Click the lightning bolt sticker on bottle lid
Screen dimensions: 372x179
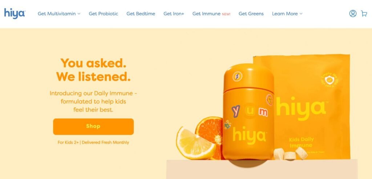(237, 76)
